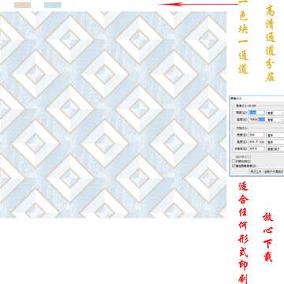Enable the constrain proportions checkbox
The height and width of the screenshot is (284, 284).
point(234,161)
